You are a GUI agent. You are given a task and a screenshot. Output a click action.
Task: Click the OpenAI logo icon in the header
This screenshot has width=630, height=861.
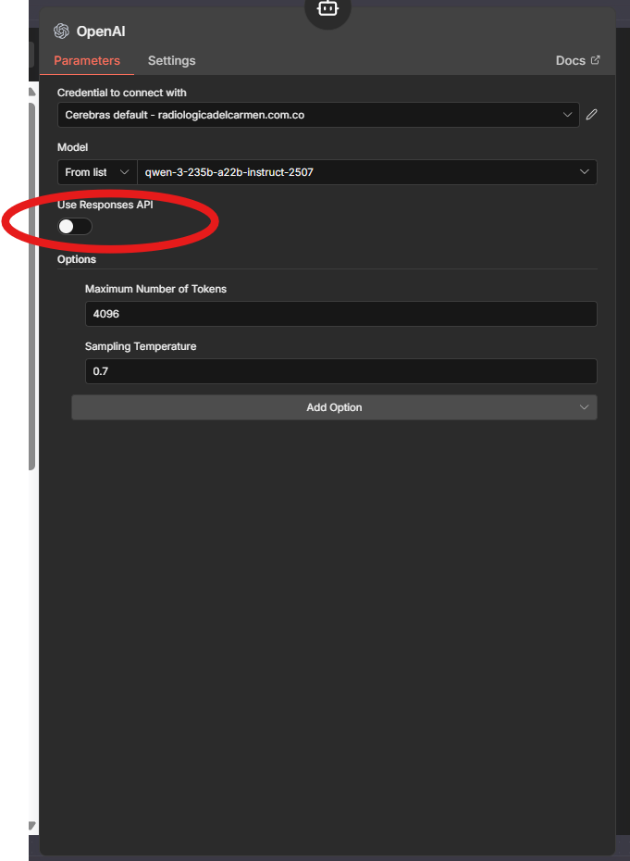click(x=61, y=31)
